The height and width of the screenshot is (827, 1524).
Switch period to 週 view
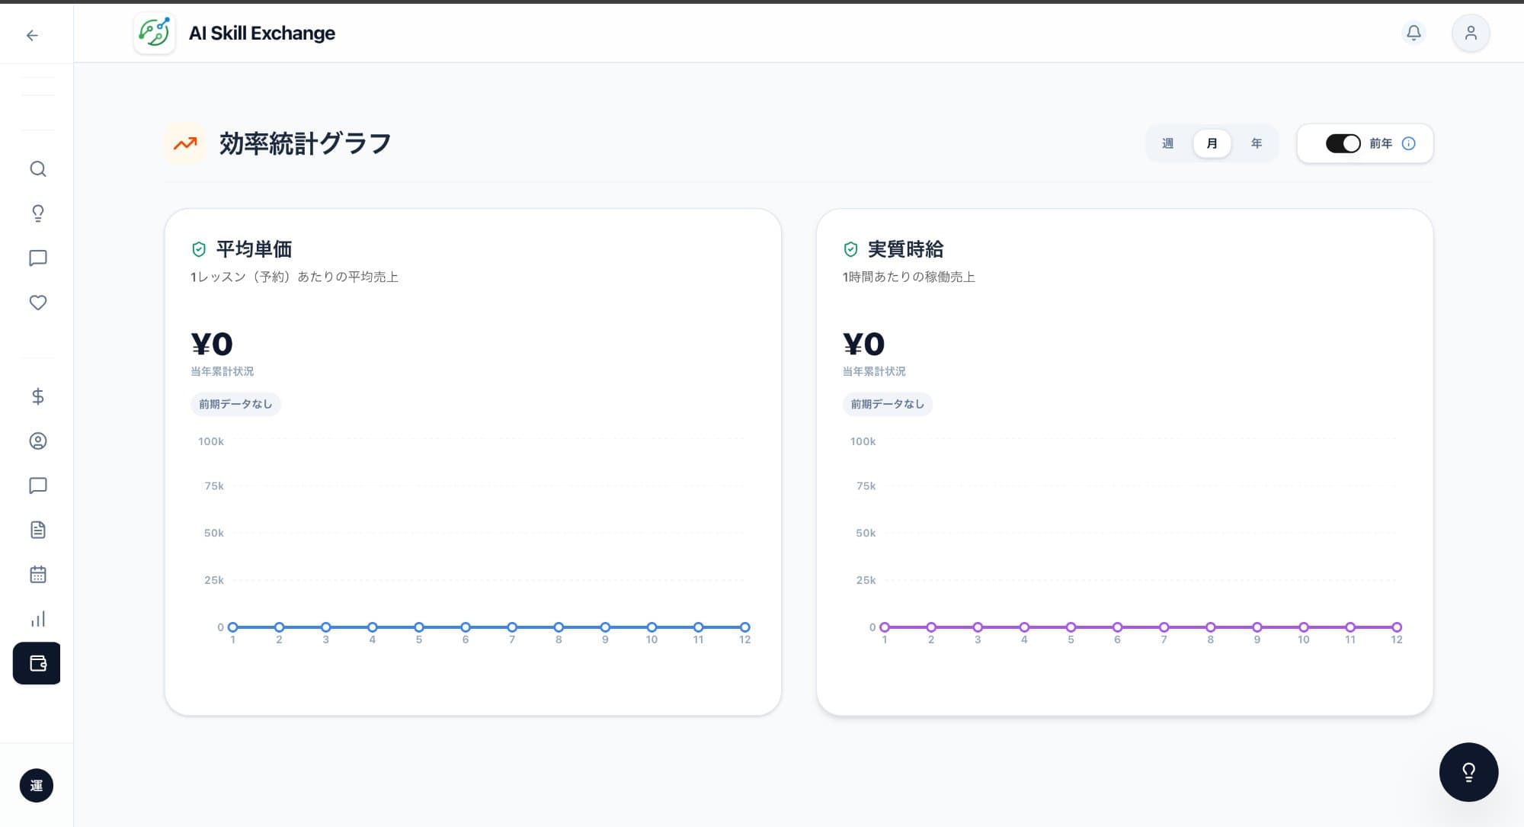(x=1167, y=143)
